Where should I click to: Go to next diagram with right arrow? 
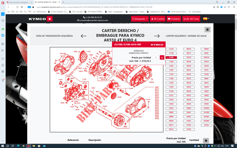click(157, 36)
